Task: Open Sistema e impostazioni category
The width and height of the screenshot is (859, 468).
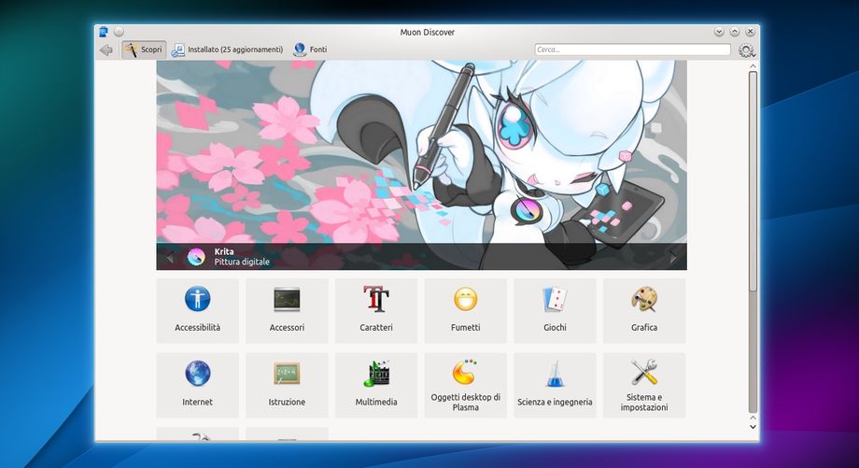Action: [644, 385]
